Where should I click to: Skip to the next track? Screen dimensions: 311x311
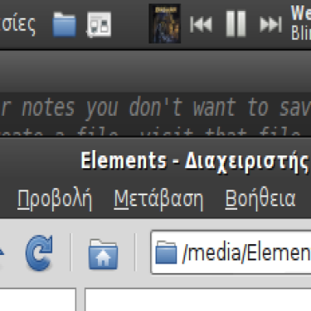pos(271,25)
